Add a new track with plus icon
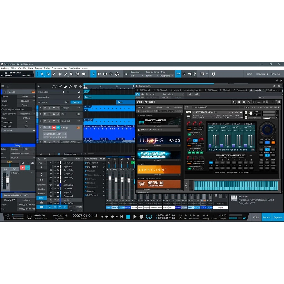The height and width of the screenshot is (284, 284). [x=81, y=87]
